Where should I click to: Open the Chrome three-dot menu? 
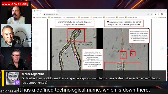165,14
